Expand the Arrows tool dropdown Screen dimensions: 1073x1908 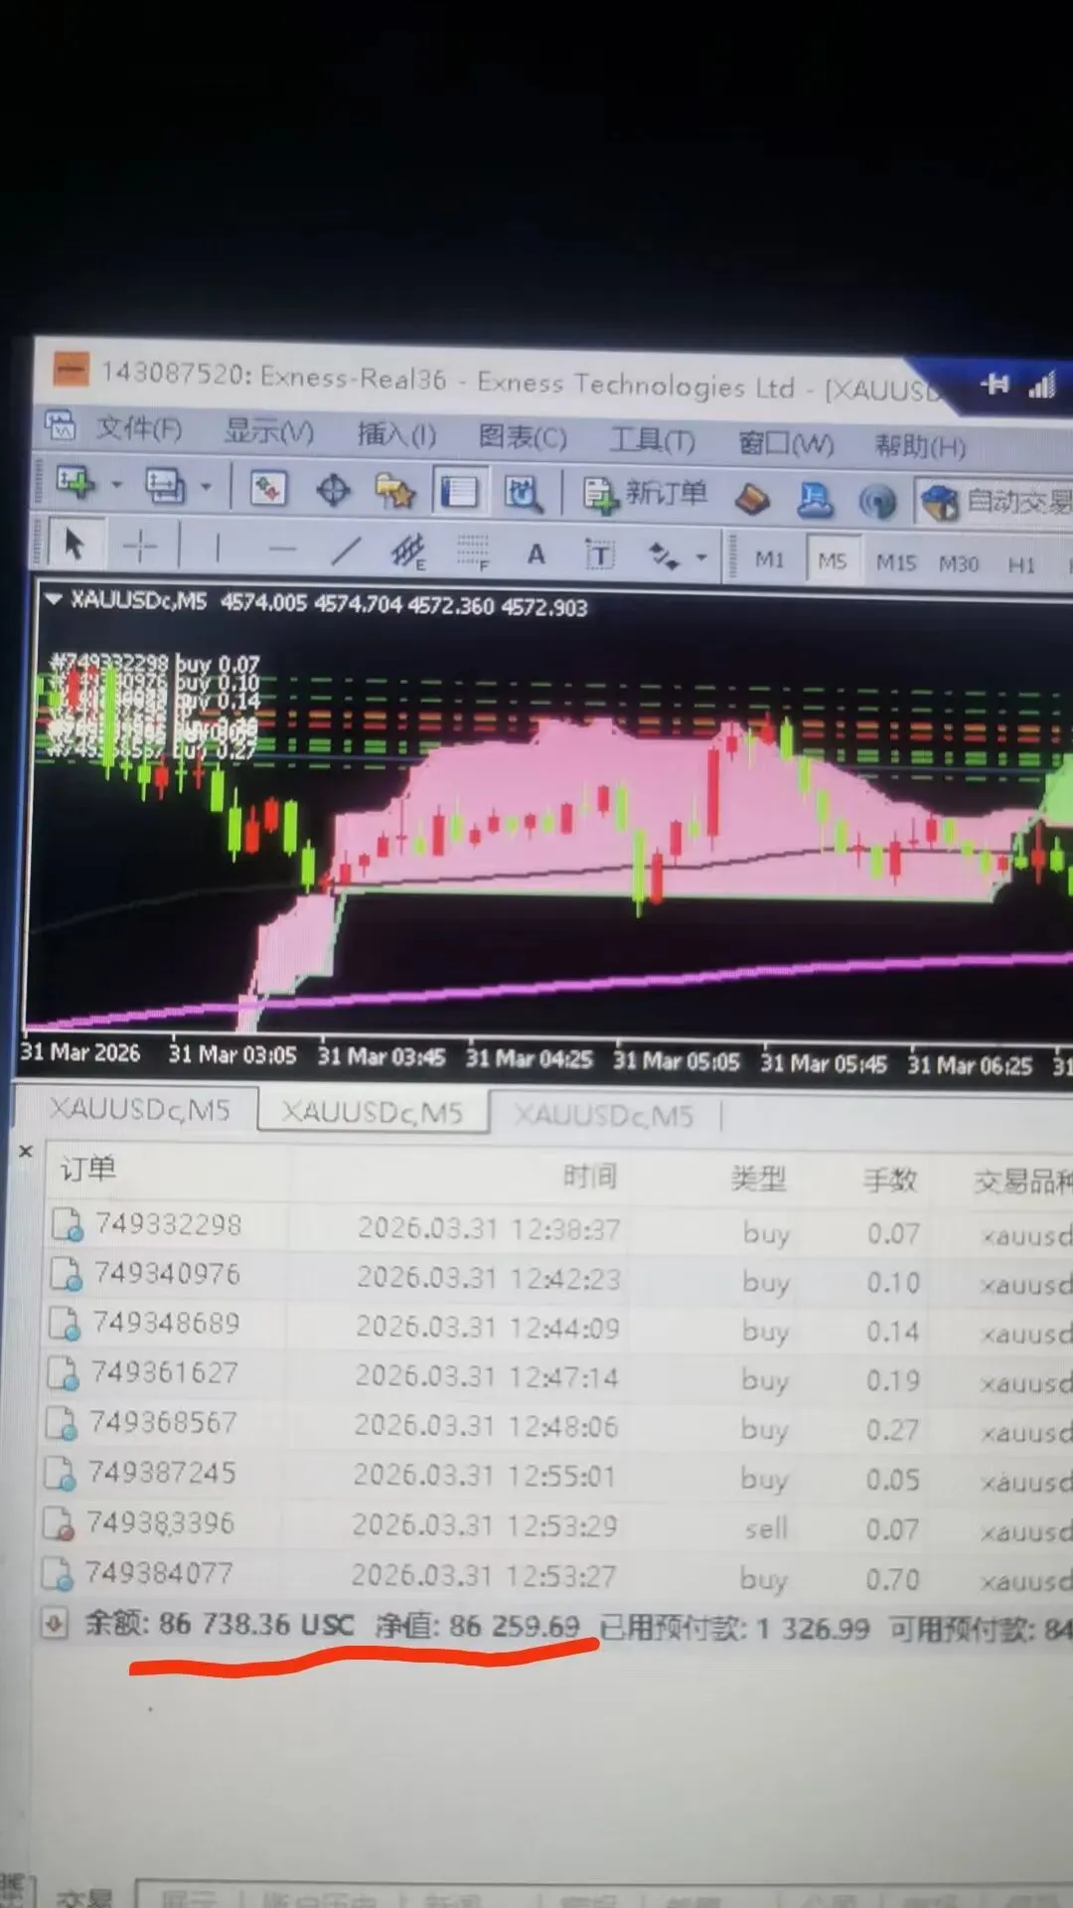click(x=701, y=557)
